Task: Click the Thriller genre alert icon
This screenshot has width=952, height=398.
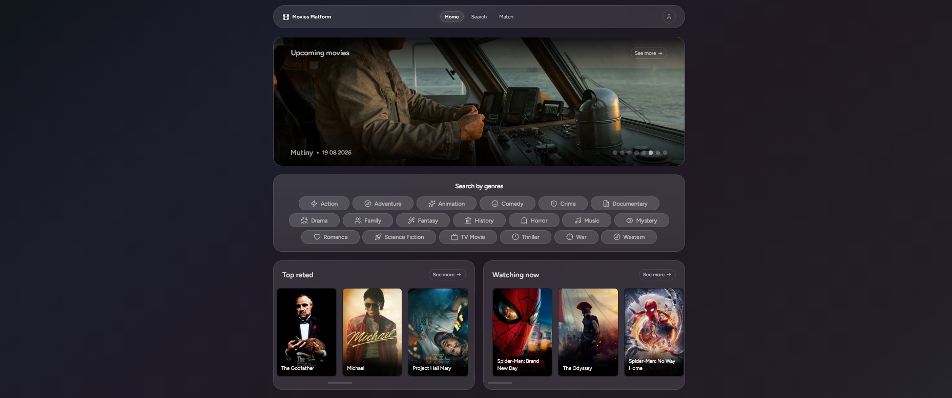Action: click(x=515, y=237)
